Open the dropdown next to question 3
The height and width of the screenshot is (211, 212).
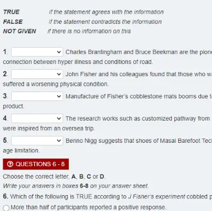coord(37,96)
